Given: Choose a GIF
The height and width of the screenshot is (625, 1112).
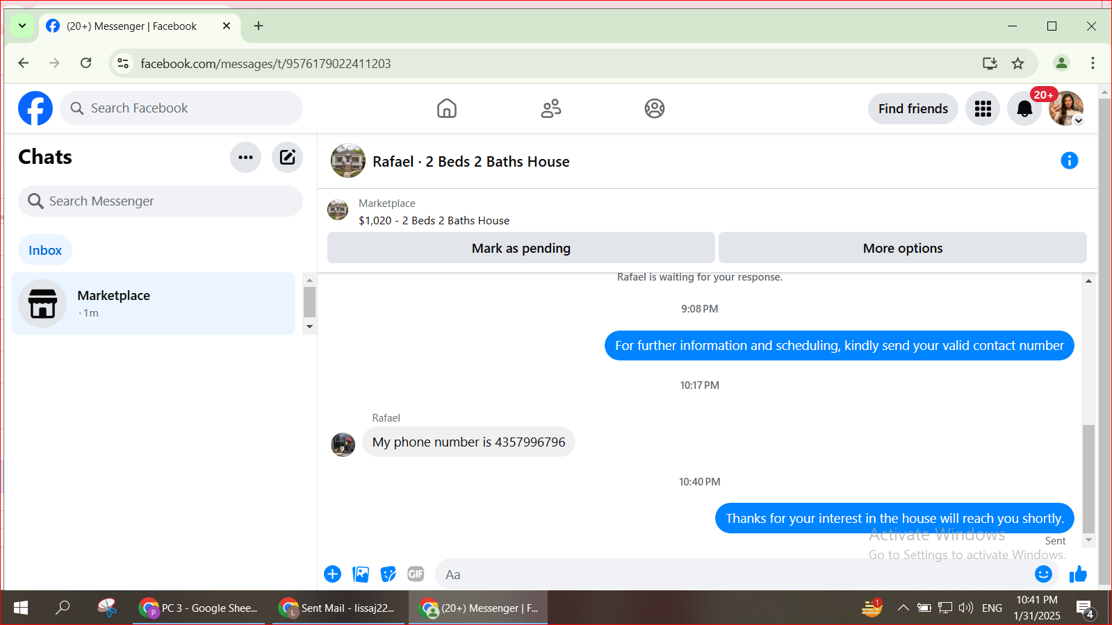Looking at the screenshot, I should tap(416, 574).
